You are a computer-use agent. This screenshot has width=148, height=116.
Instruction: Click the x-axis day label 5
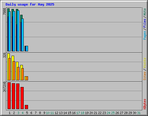click(27, 113)
